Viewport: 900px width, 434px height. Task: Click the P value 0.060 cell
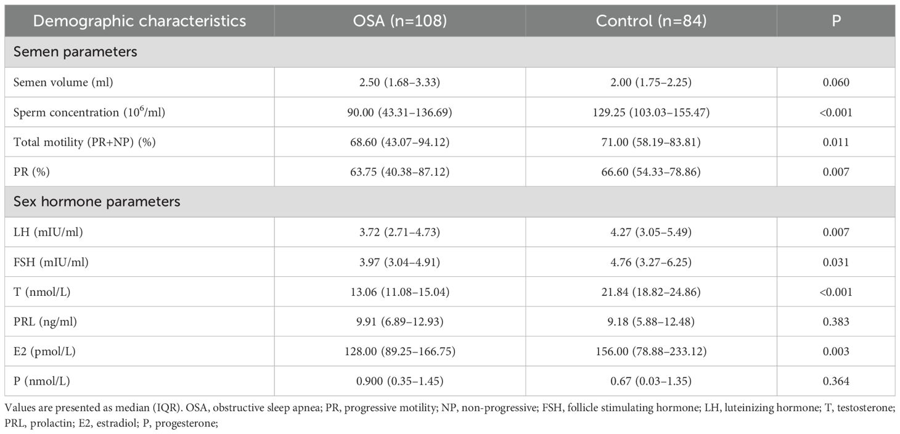(836, 82)
